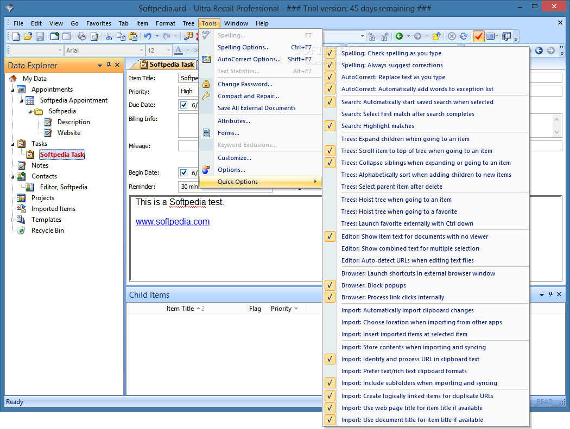Click Change Password in the Tools menu

[x=260, y=84]
